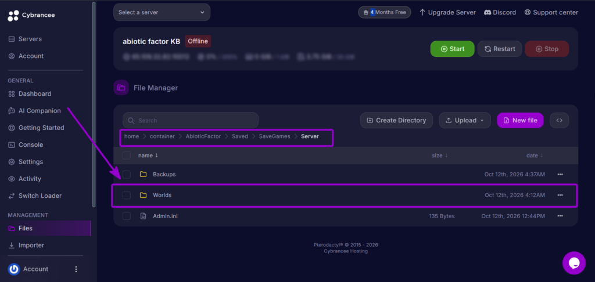Click the Upgrade Server link
This screenshot has width=595, height=282.
click(x=447, y=13)
